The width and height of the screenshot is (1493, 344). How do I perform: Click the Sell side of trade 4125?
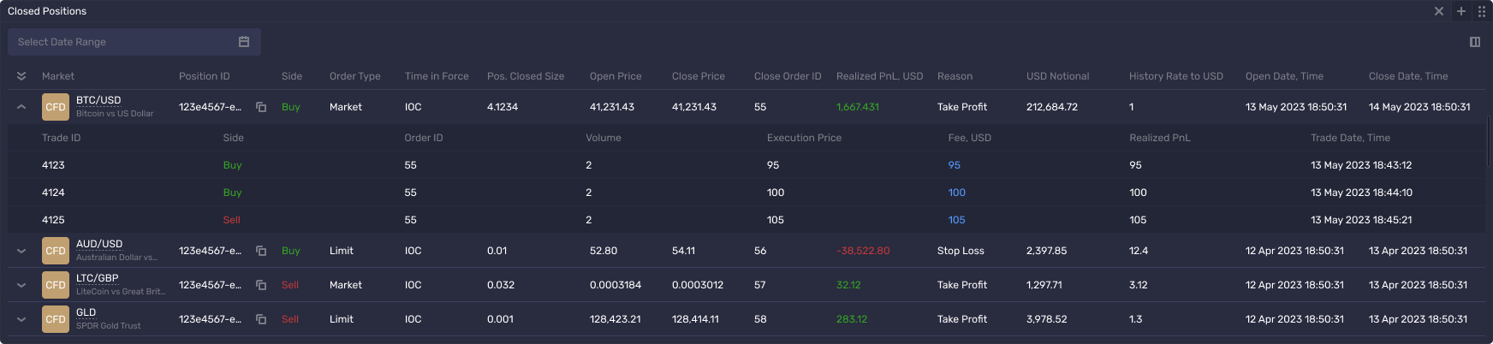click(x=232, y=220)
